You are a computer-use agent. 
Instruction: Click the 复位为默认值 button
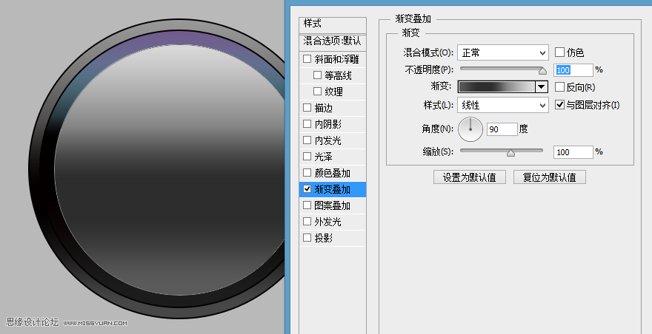[549, 177]
